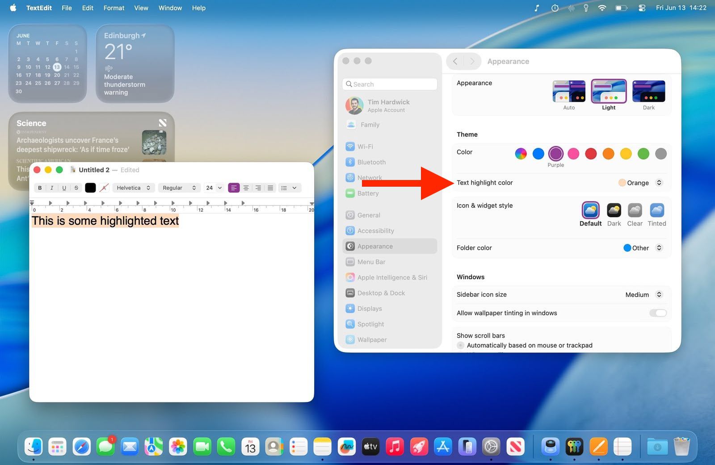The image size is (715, 465).
Task: Select 'Automatically based on mouse or trackpad'
Action: pos(460,345)
